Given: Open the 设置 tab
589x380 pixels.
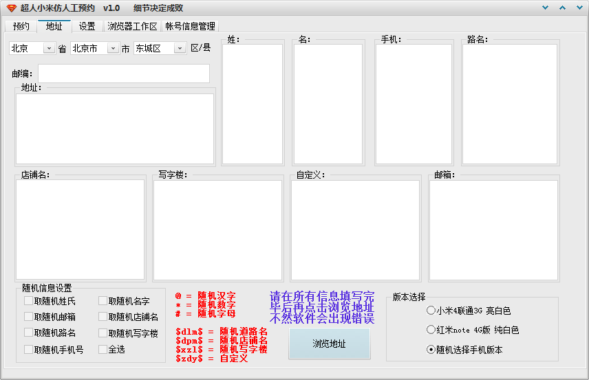Looking at the screenshot, I should [87, 26].
